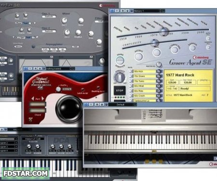Mute the 70s Snare drum slot

pos(130,76)
